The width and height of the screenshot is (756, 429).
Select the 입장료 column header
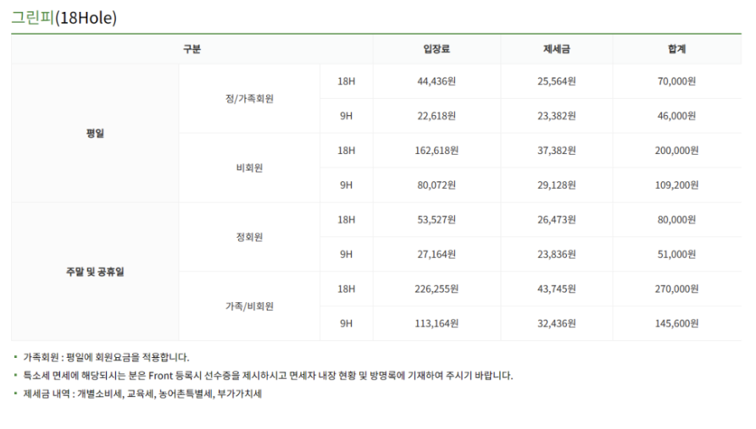(436, 48)
